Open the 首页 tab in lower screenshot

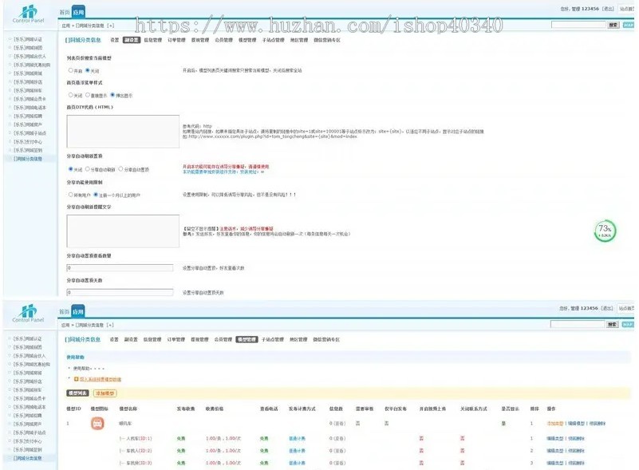pos(64,312)
